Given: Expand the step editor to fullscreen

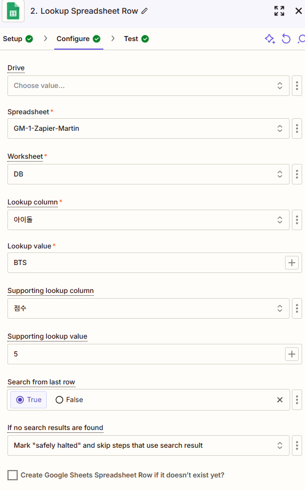Looking at the screenshot, I should click(279, 11).
